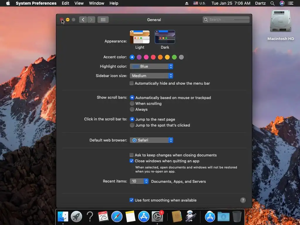This screenshot has height=225, width=300.
Task: Toggle Use font smoothing when available
Action: pos(132,200)
